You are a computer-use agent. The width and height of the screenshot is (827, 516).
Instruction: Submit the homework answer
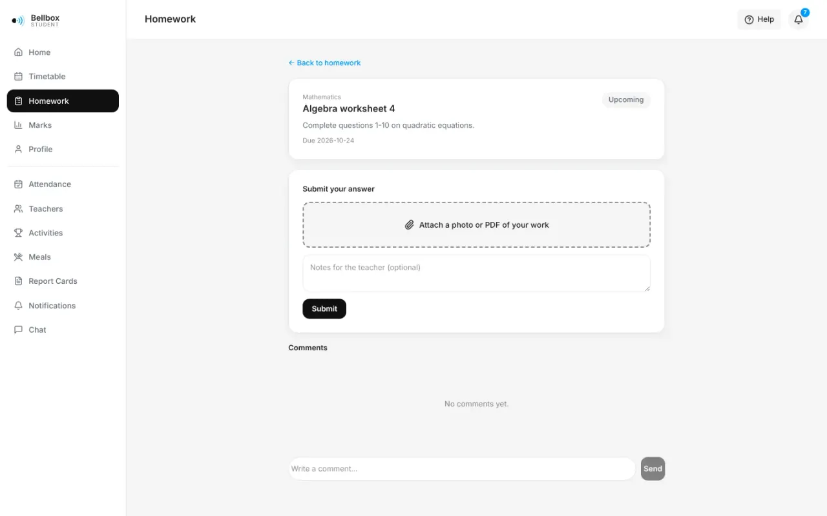(x=324, y=309)
